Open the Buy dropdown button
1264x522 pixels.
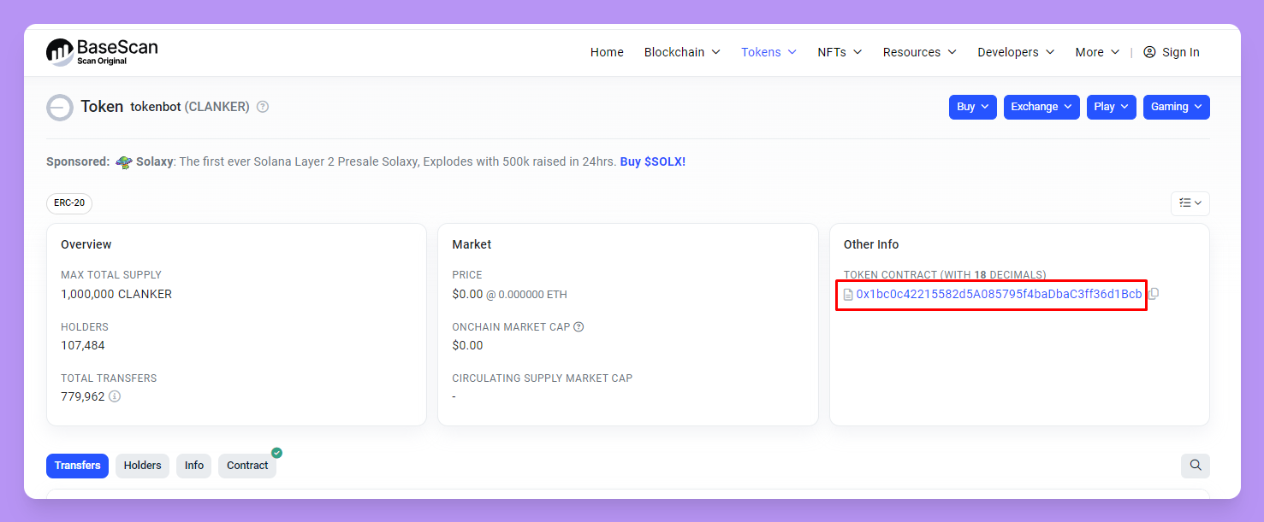[973, 107]
